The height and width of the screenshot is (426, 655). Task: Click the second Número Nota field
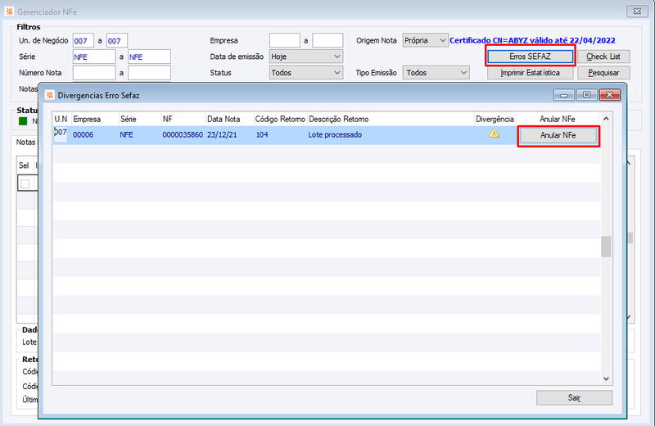click(149, 73)
